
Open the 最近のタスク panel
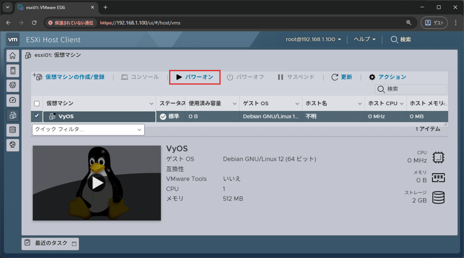point(51,244)
